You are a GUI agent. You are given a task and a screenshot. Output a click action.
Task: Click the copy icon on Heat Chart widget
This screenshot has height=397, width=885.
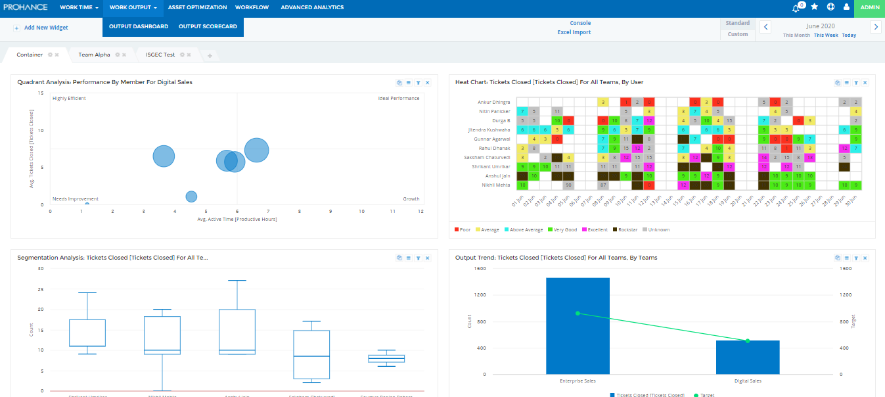click(837, 82)
